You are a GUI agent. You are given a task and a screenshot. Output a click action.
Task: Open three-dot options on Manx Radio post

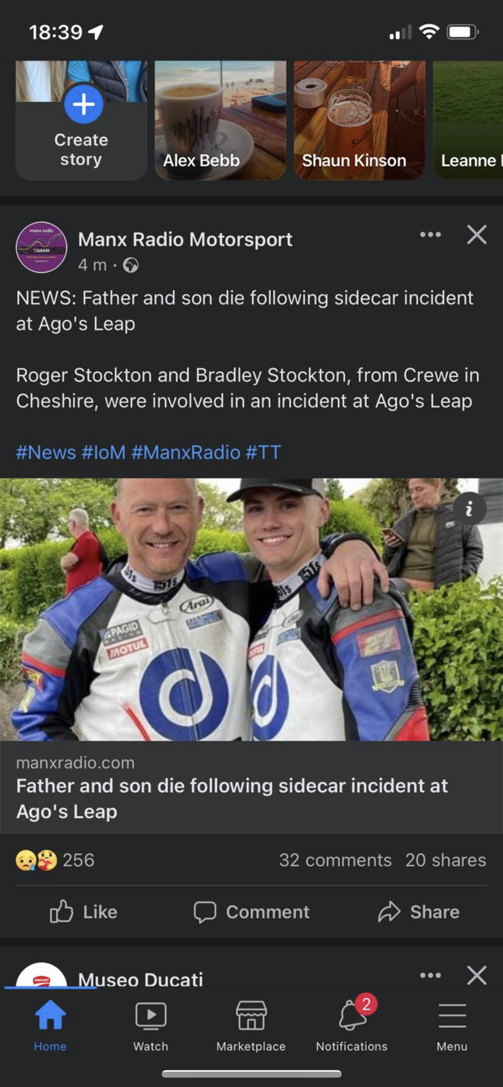pos(430,235)
